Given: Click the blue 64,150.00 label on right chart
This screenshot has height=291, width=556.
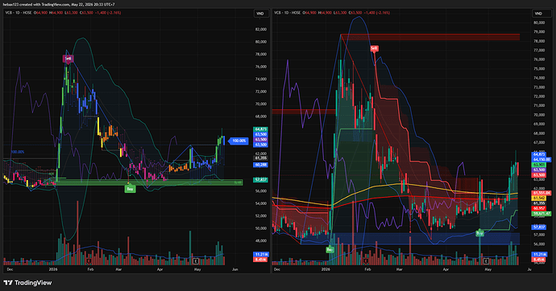Looking at the screenshot, I should click(x=541, y=159).
